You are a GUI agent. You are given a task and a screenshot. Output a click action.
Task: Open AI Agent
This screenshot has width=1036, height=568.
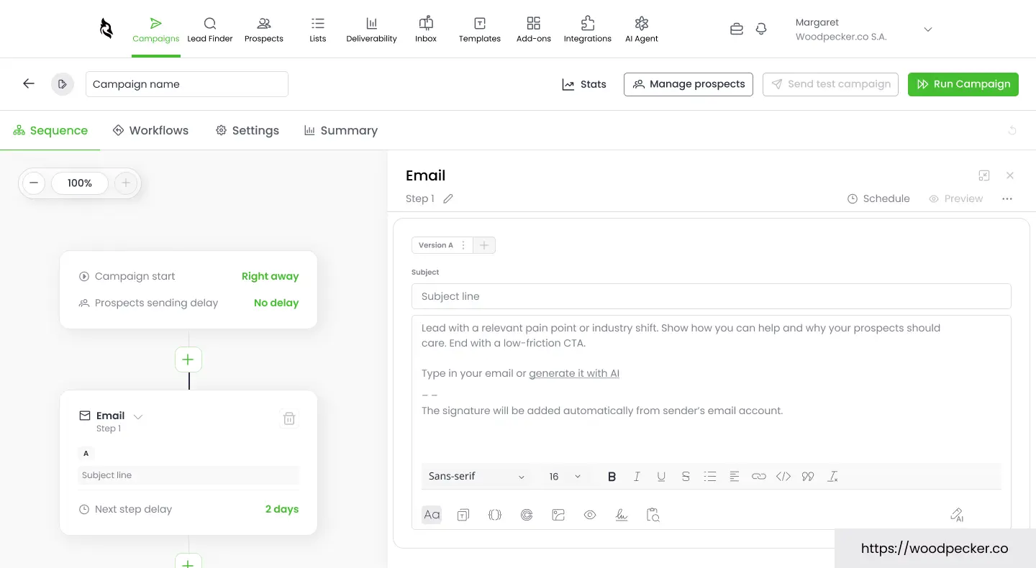coord(642,29)
